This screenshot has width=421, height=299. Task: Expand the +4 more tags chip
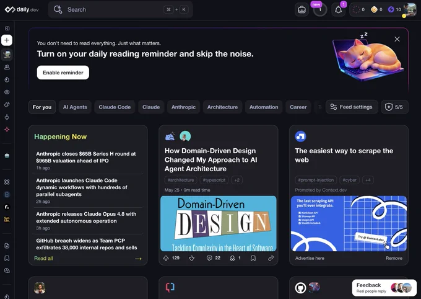[368, 180]
